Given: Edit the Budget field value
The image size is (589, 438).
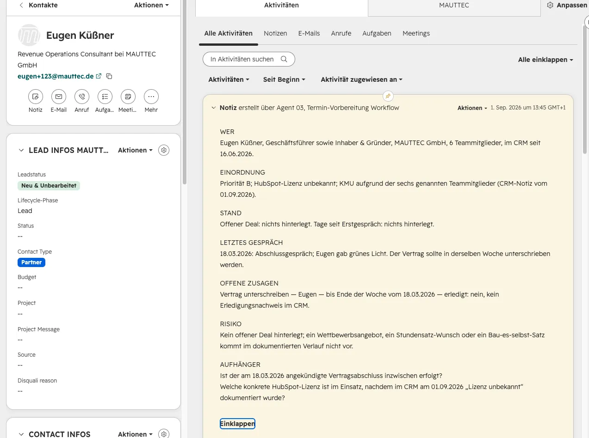Looking at the screenshot, I should [20, 287].
